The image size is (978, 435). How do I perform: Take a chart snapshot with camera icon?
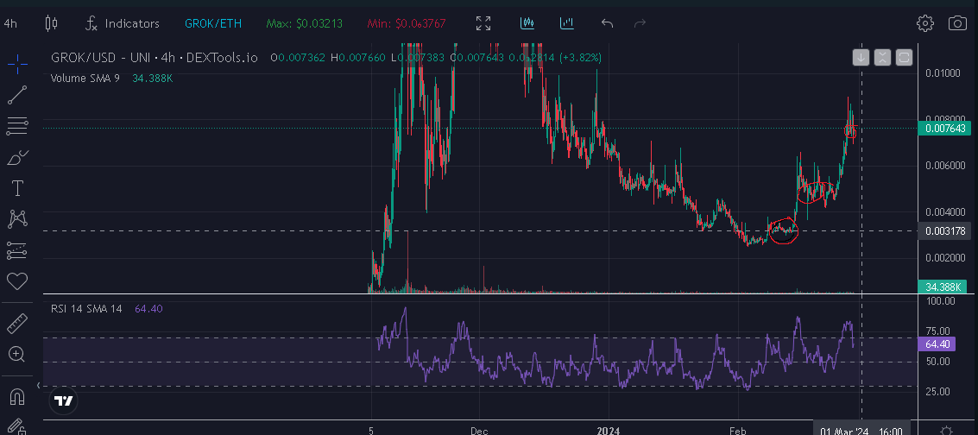(957, 23)
